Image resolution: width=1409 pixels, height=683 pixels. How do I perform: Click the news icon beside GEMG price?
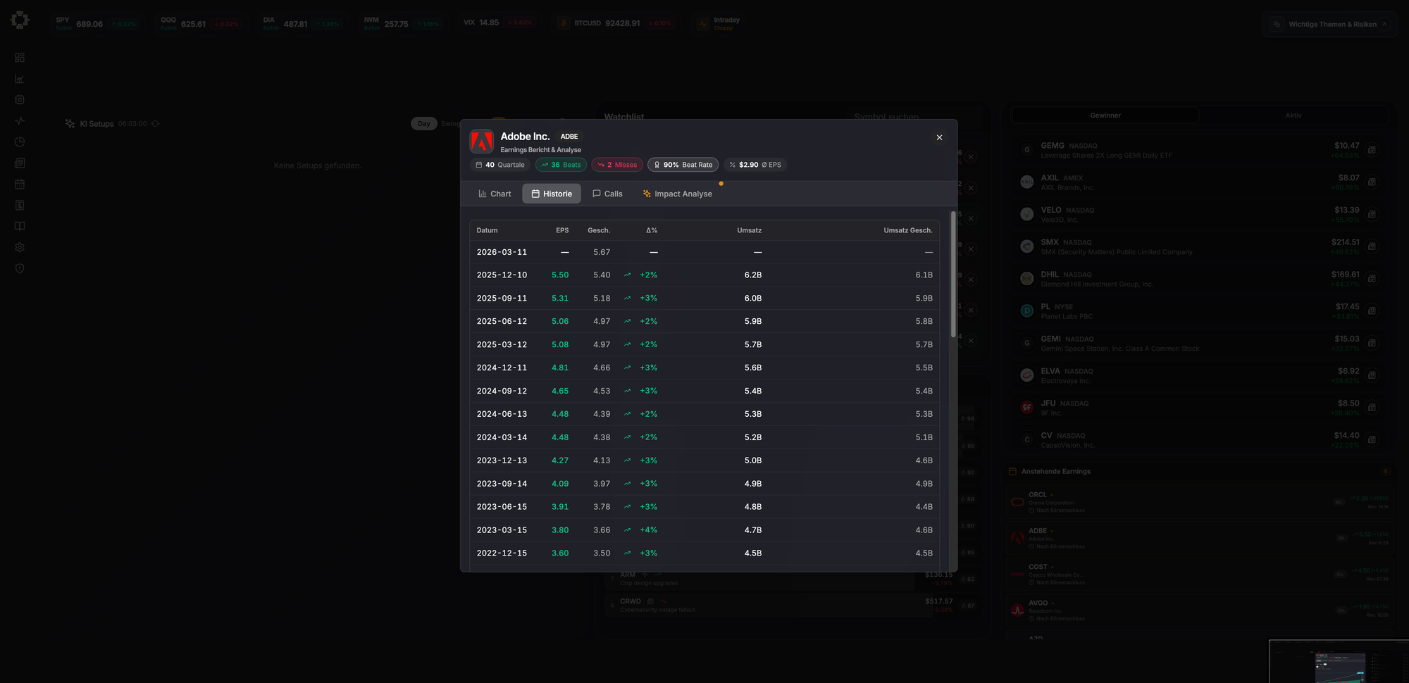[1372, 150]
